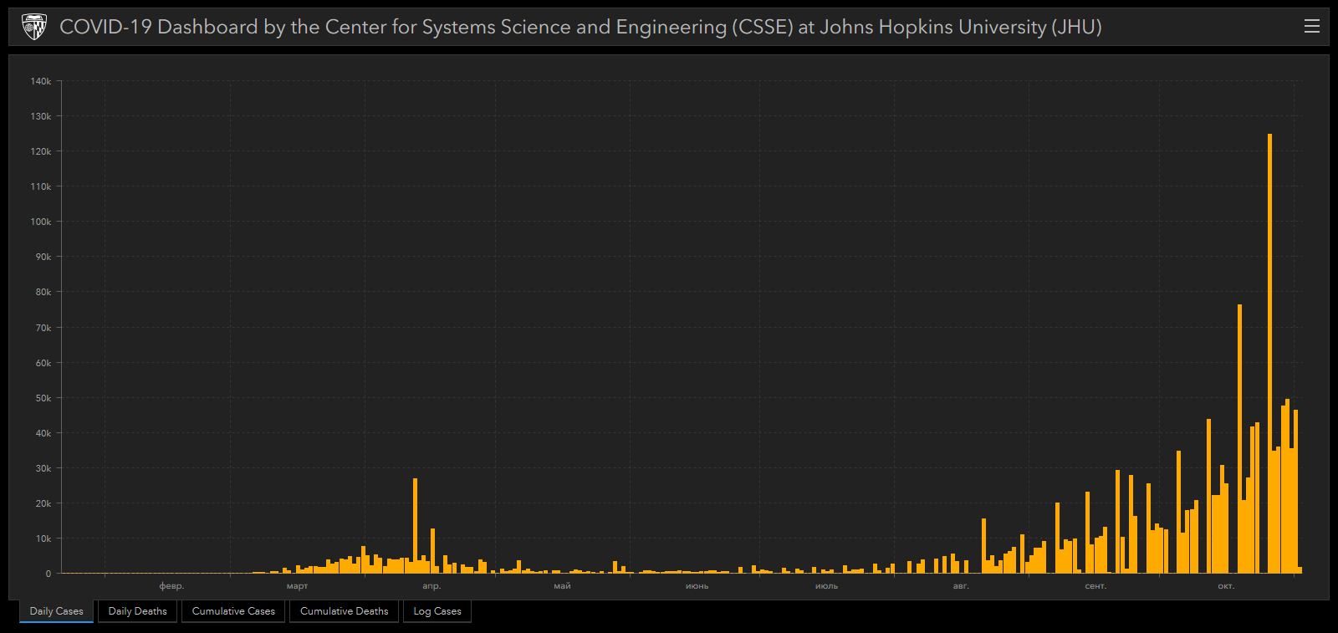This screenshot has height=633, width=1338.
Task: Click the февр. month label on x-axis
Action: pos(171,586)
